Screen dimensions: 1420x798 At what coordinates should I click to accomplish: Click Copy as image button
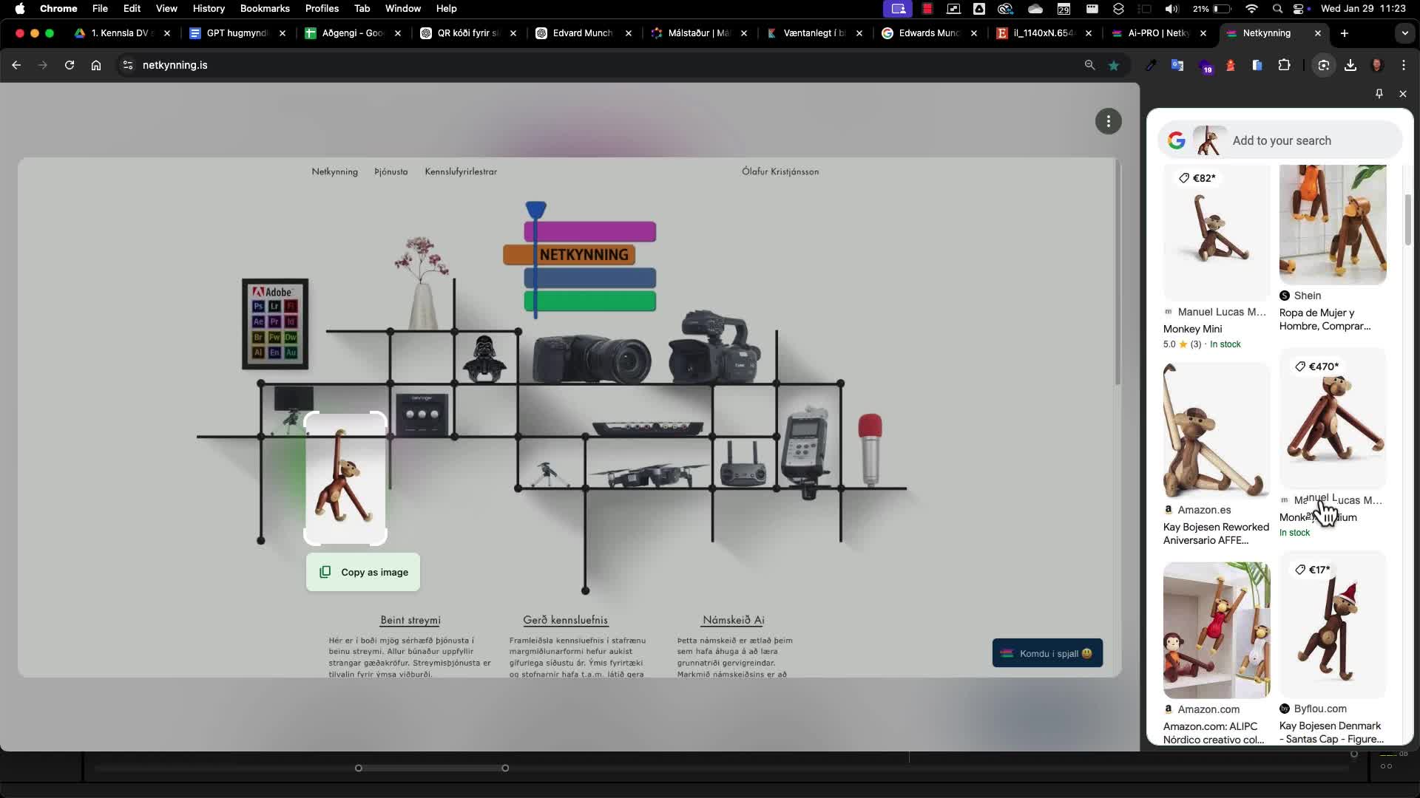363,572
